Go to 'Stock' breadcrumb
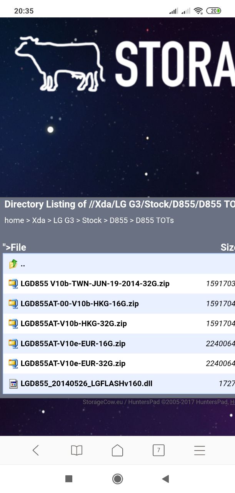The height and width of the screenshot is (493, 235). coord(92,220)
